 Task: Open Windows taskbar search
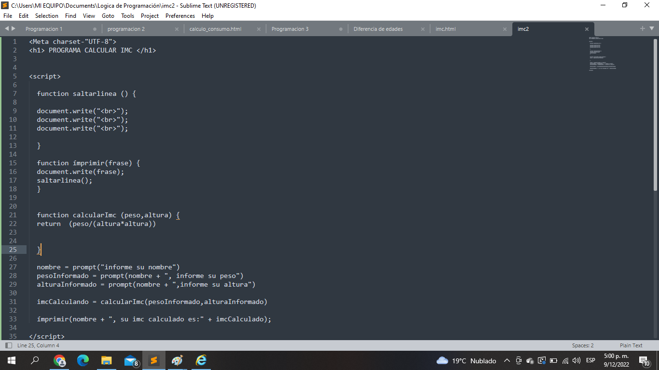click(x=35, y=360)
